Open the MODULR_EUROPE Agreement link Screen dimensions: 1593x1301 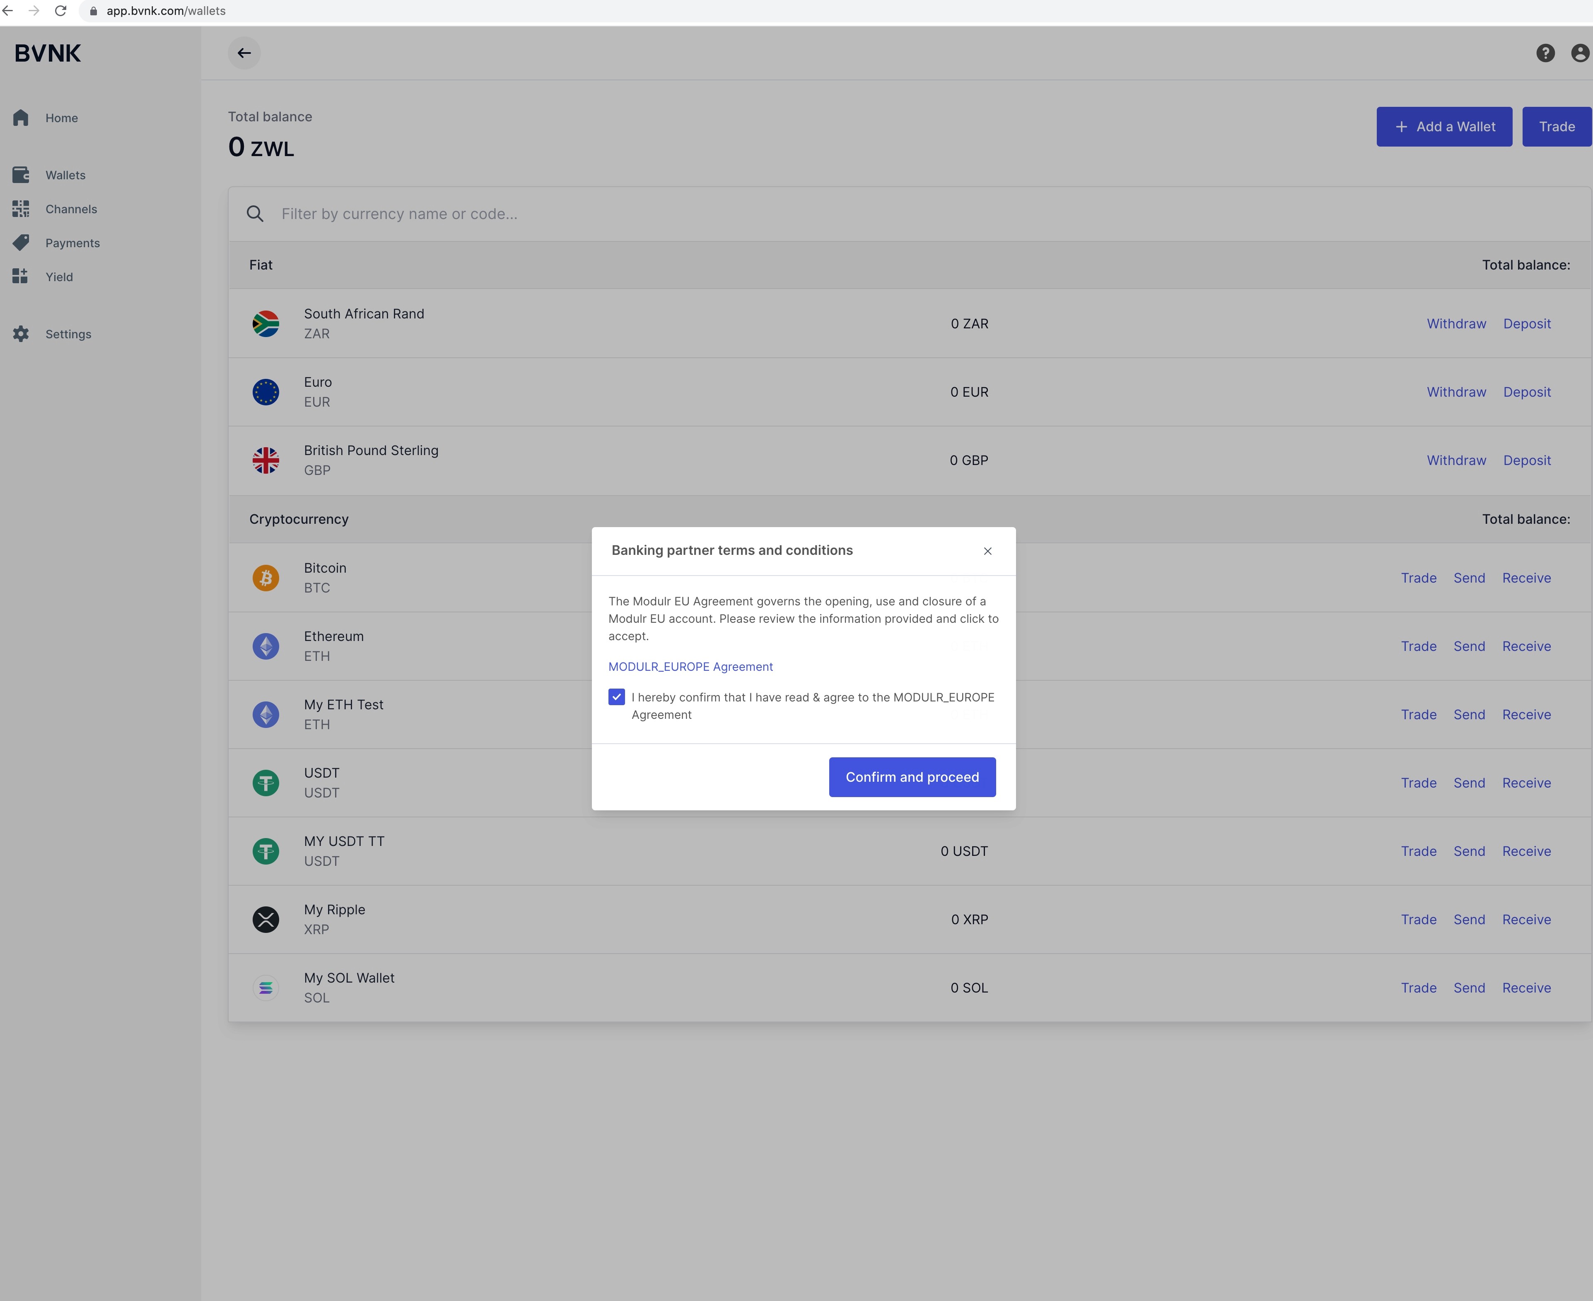coord(690,666)
